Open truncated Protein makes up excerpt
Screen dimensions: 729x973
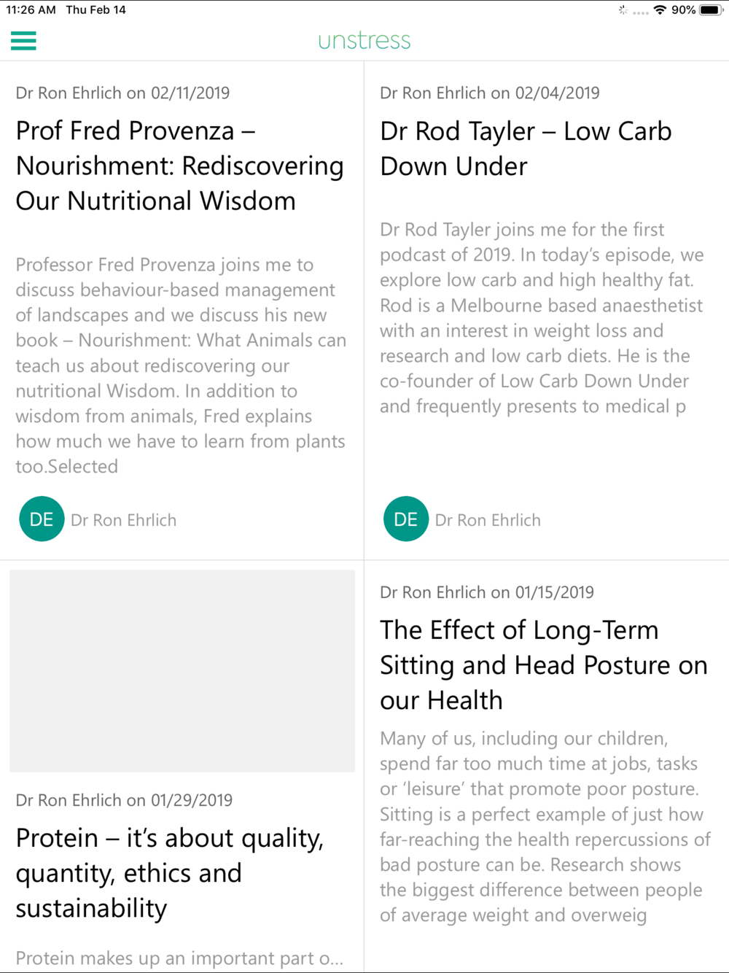coord(179,958)
